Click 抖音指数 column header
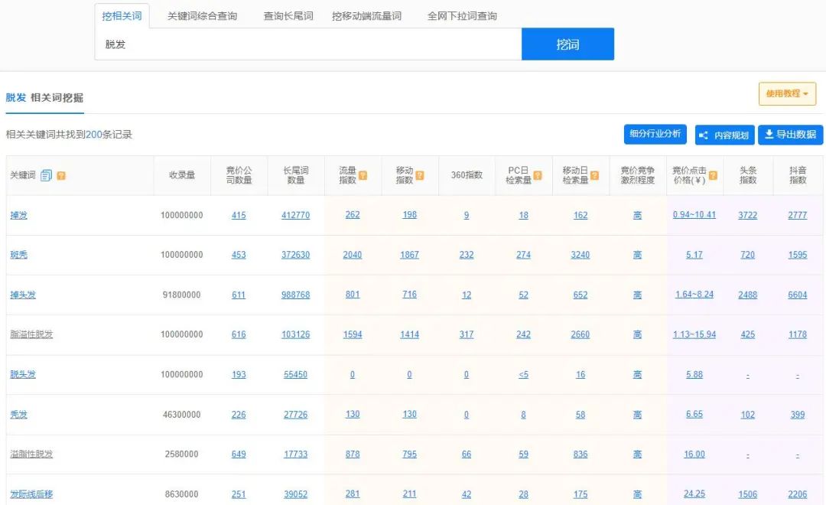 798,175
